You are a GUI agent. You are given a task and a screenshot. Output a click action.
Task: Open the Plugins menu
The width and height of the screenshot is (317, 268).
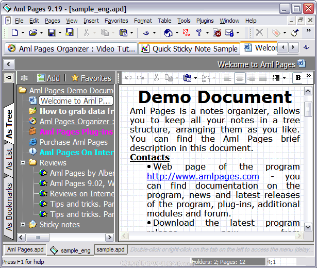[205, 21]
